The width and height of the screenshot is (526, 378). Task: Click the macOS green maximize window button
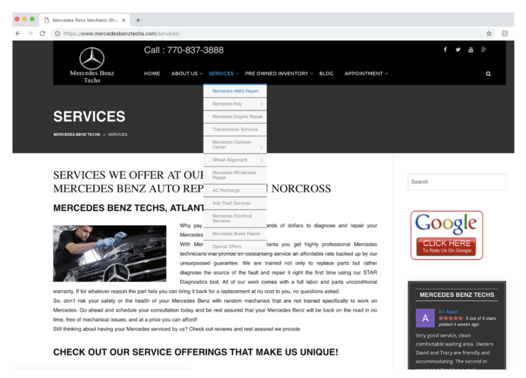[33, 19]
